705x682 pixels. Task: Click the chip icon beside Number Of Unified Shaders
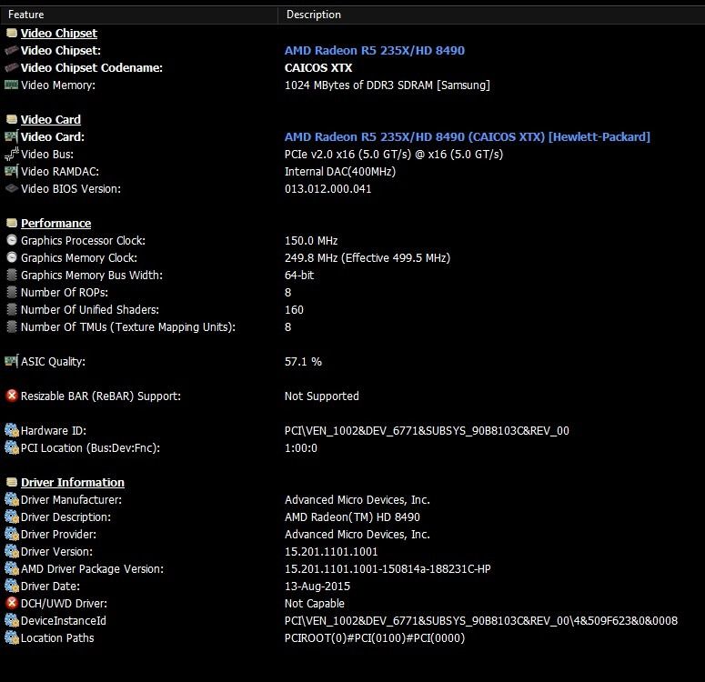(x=12, y=309)
